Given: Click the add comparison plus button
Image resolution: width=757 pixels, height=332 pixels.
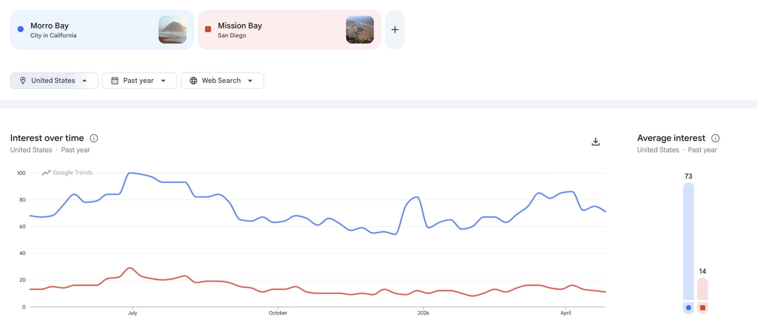Looking at the screenshot, I should click(x=395, y=30).
